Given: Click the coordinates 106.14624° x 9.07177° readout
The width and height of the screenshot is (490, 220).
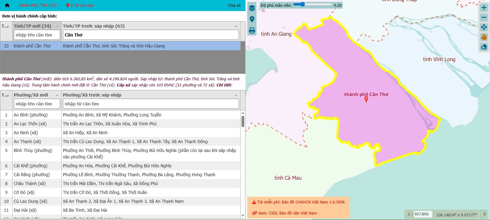Looking at the screenshot, I should click(457, 215).
